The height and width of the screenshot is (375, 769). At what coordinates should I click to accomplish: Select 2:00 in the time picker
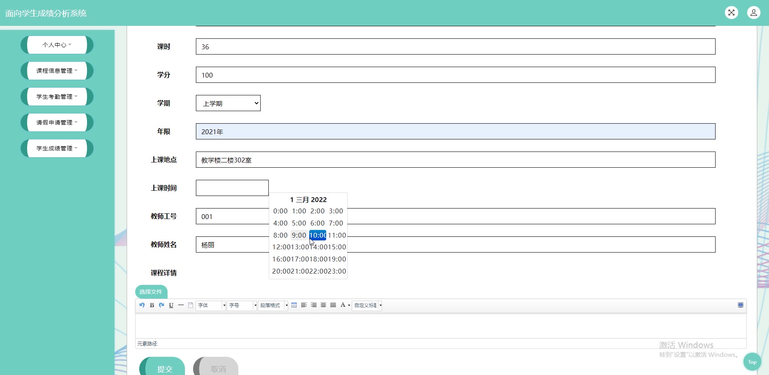coord(317,211)
